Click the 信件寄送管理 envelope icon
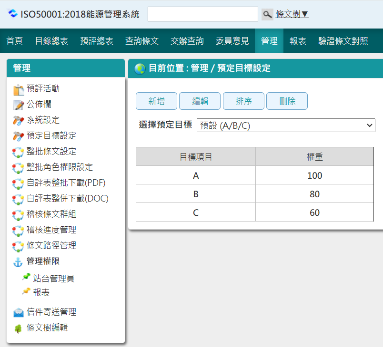 click(18, 312)
